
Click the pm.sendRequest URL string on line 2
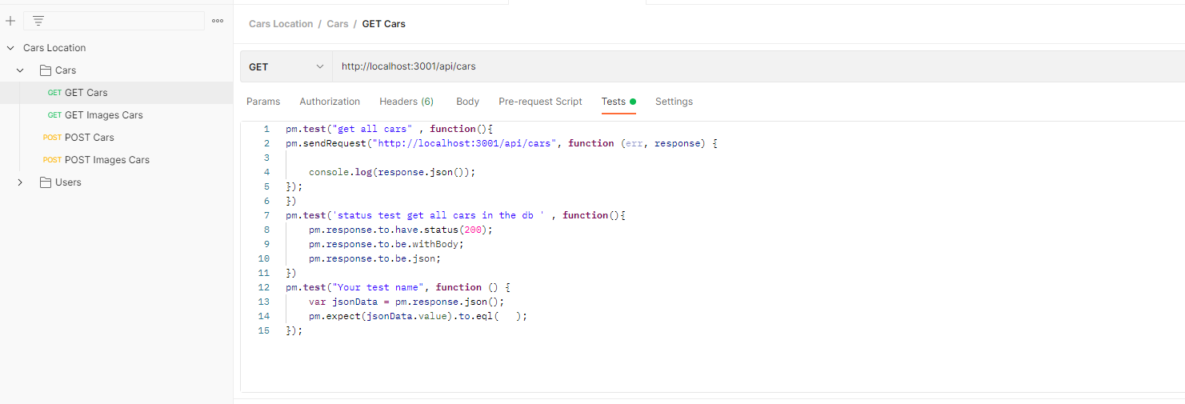(464, 143)
